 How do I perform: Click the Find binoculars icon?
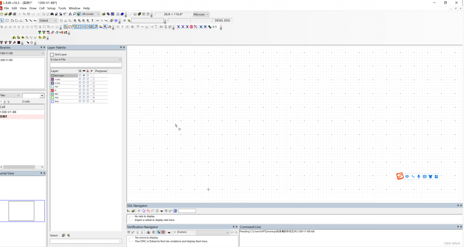tap(52, 14)
